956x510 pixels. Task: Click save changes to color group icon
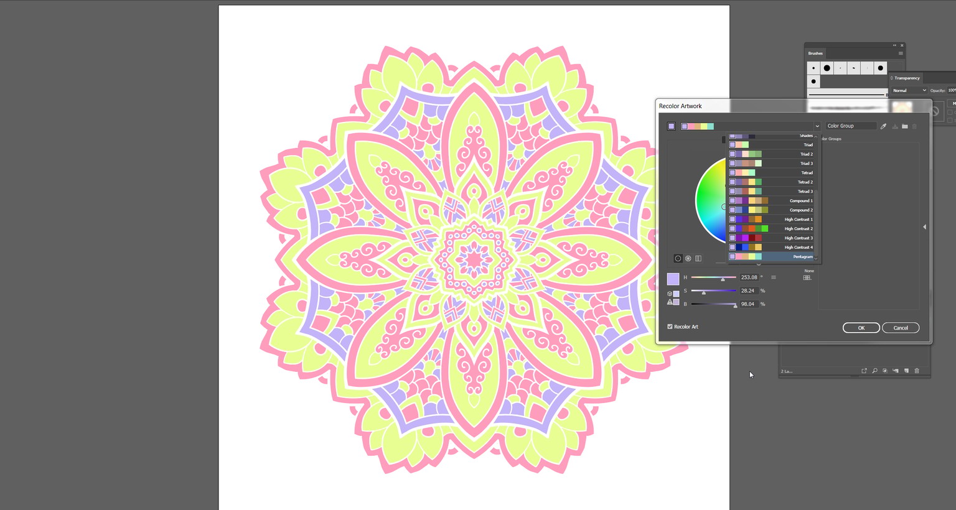(895, 126)
